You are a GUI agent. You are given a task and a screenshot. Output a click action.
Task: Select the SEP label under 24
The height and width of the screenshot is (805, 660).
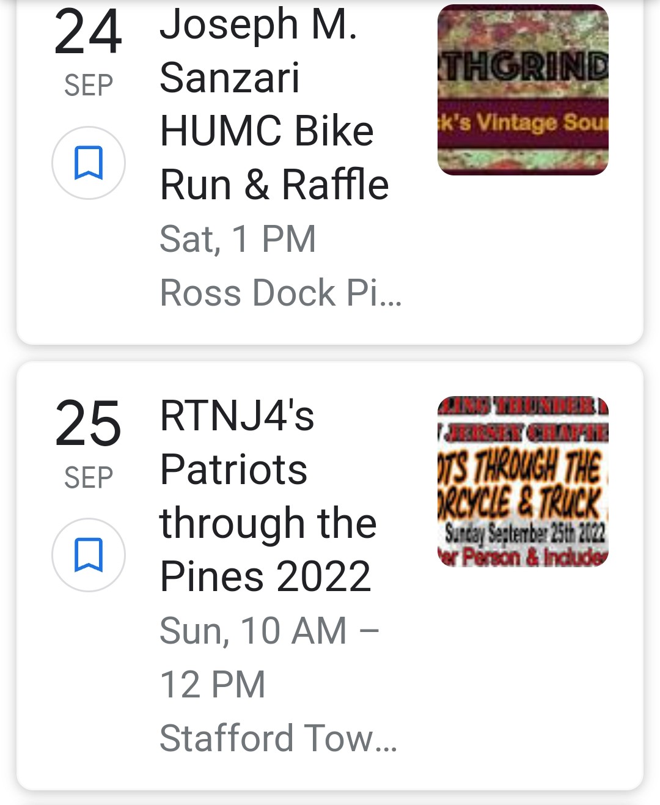(x=89, y=86)
